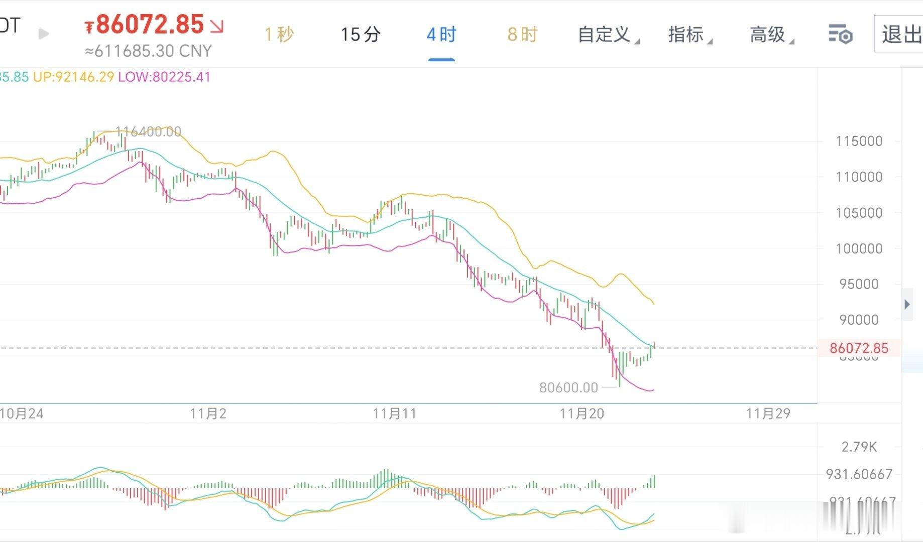
Task: Click the UP:92146.29 Bollinger band label
Action: click(x=72, y=78)
